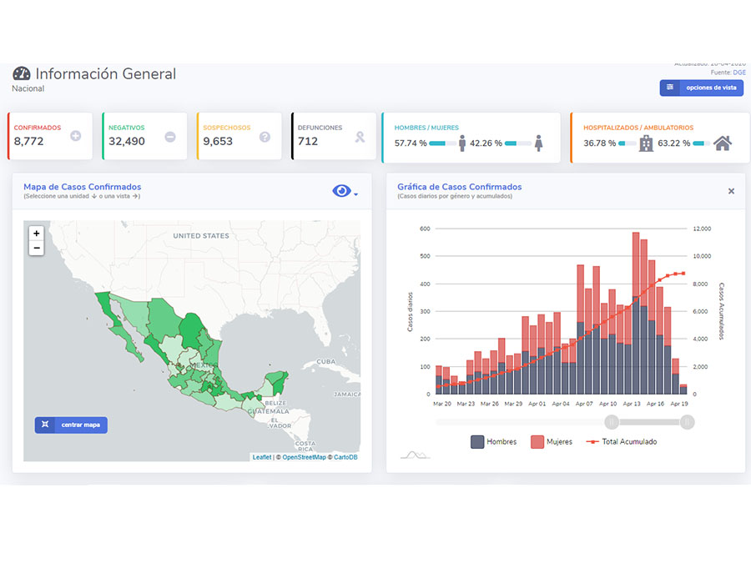Click the ribbon icon in Defunciones card
The height and width of the screenshot is (563, 751).
tap(360, 137)
